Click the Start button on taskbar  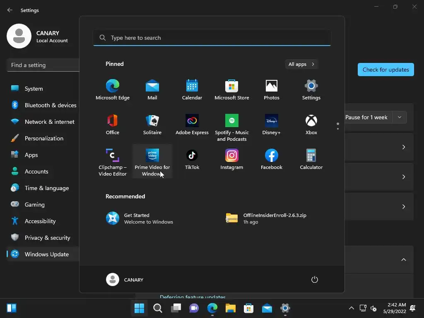click(x=139, y=308)
